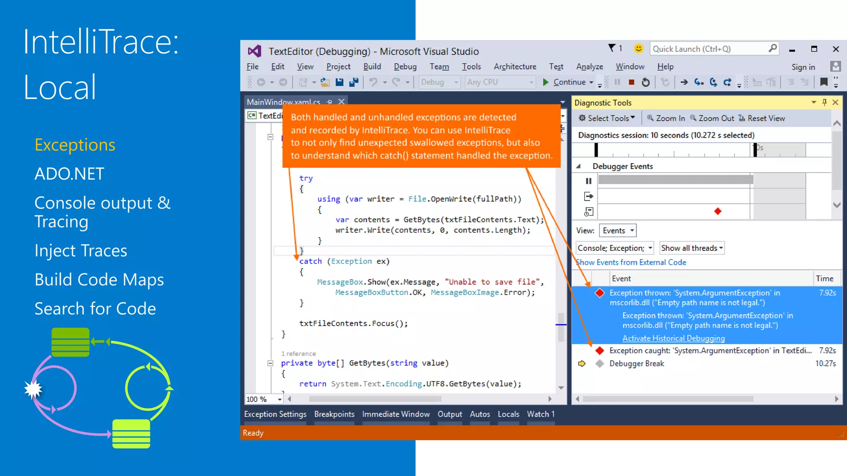Screen dimensions: 847x476
Task: Open the Watch 1 tab
Action: coord(541,414)
